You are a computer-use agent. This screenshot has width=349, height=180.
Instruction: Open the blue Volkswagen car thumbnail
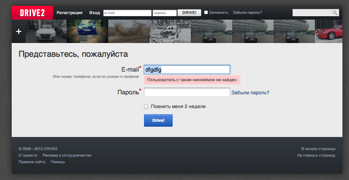pos(88,31)
